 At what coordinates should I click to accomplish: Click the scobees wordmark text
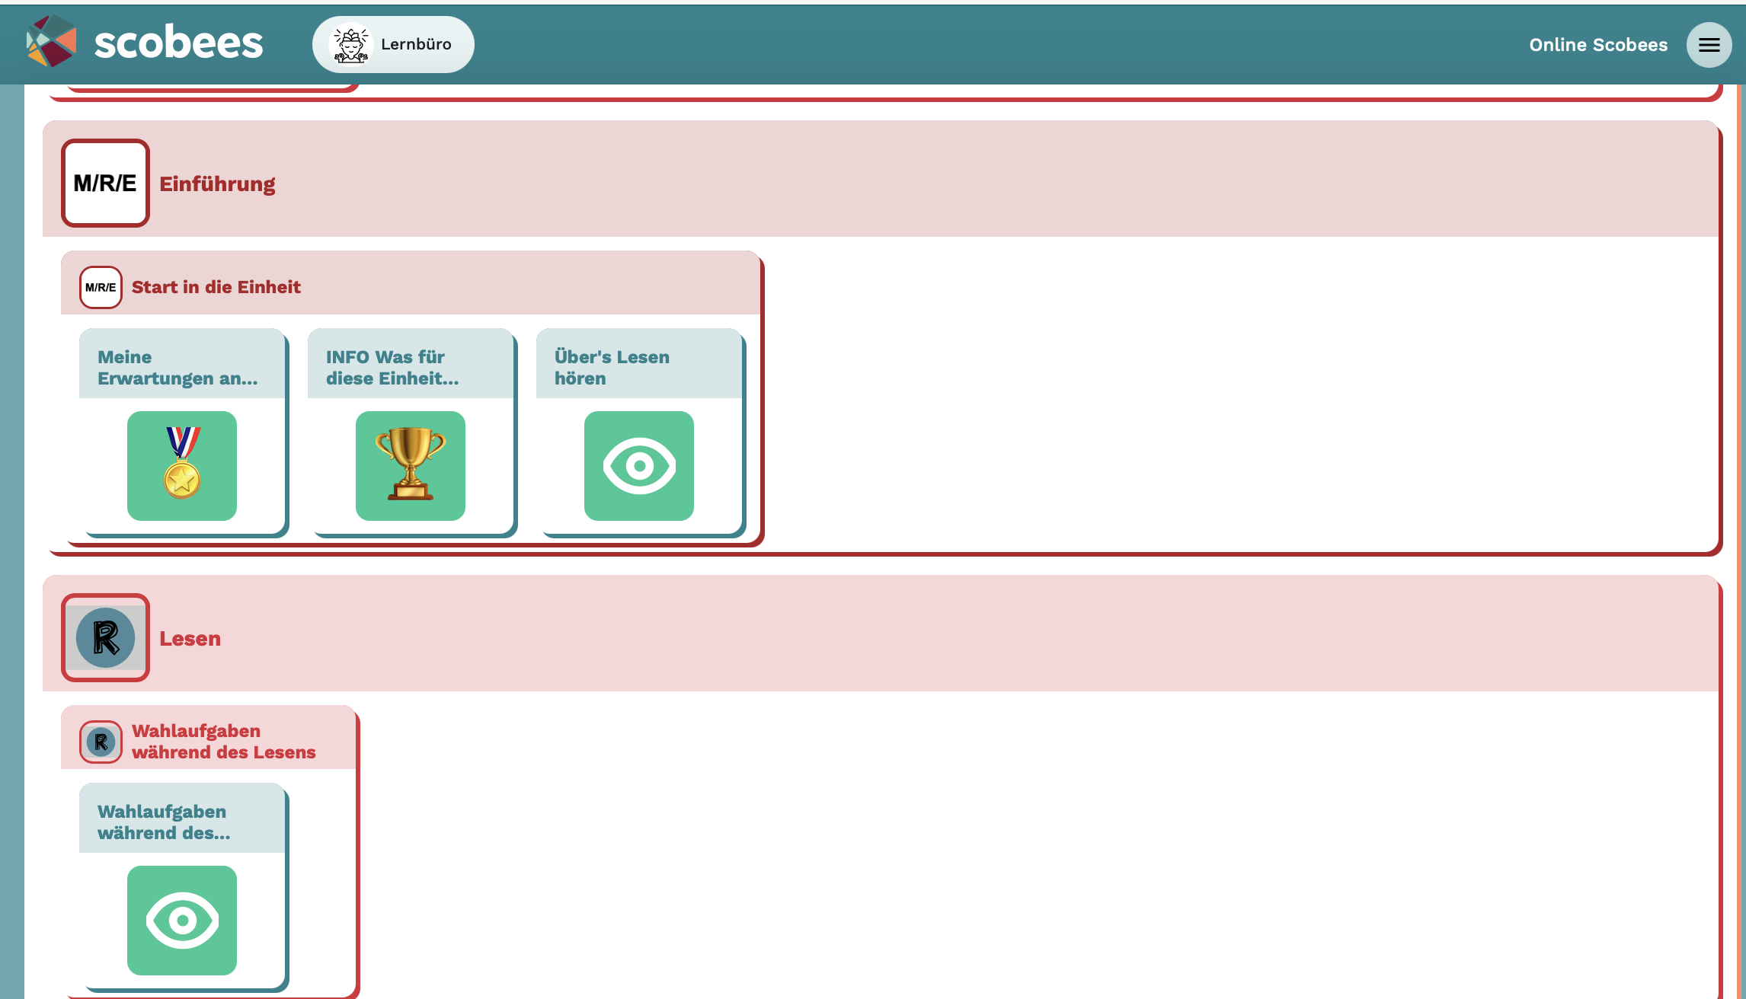point(178,43)
